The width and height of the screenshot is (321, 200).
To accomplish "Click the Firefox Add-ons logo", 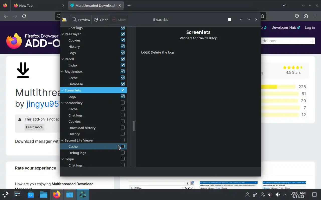I will tap(33, 41).
